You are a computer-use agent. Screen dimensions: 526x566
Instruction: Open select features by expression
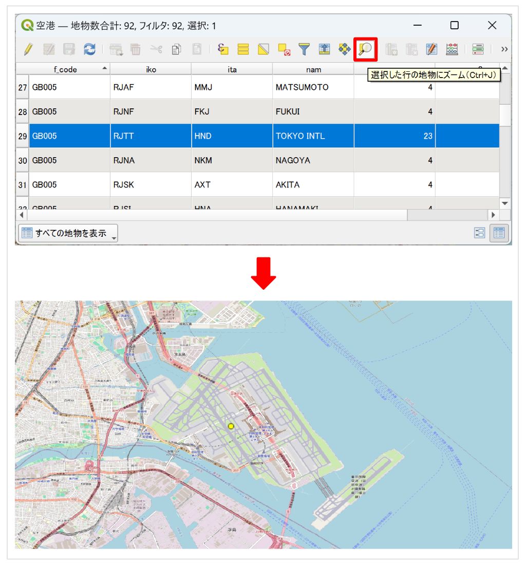click(x=223, y=49)
